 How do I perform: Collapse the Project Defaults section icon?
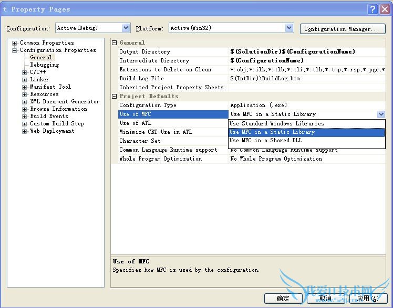pos(115,96)
